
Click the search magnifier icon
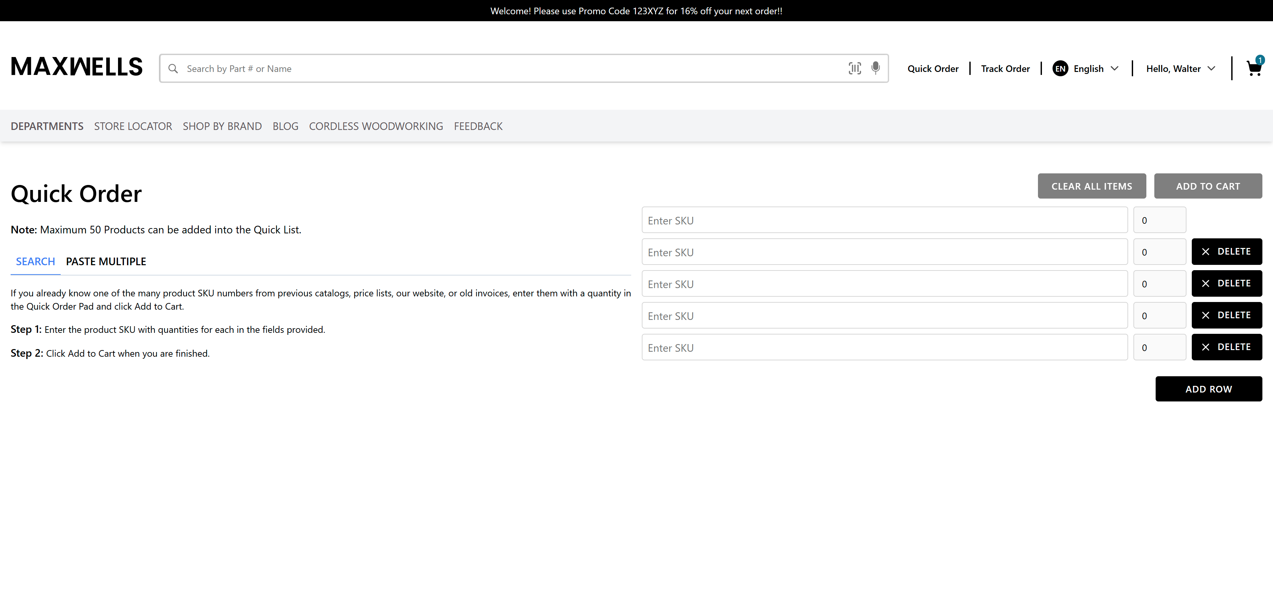[x=173, y=69]
